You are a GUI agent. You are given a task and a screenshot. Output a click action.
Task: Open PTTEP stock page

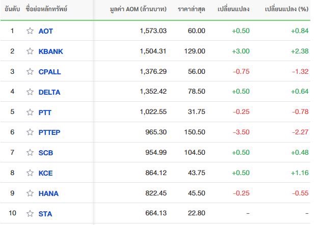(x=49, y=132)
